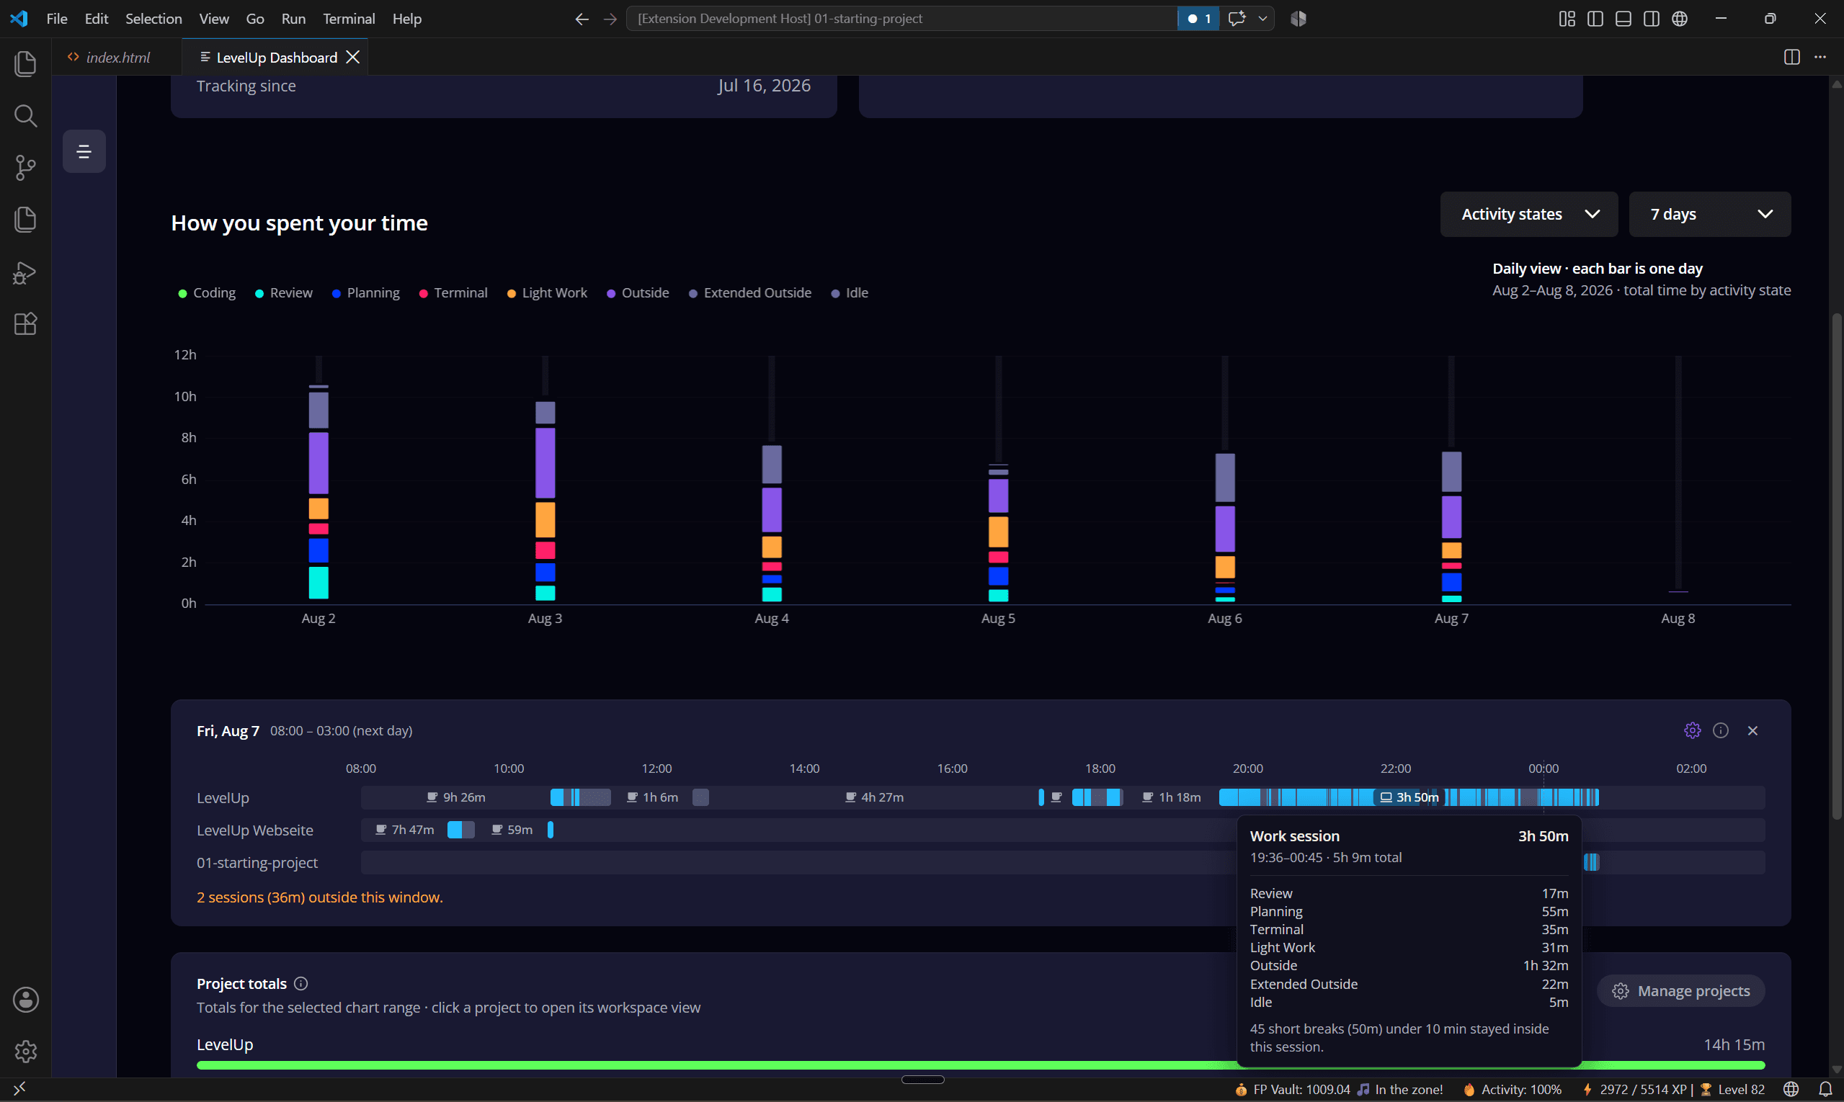This screenshot has width=1844, height=1102.
Task: Open the notifications bell in status bar
Action: pyautogui.click(x=1825, y=1089)
